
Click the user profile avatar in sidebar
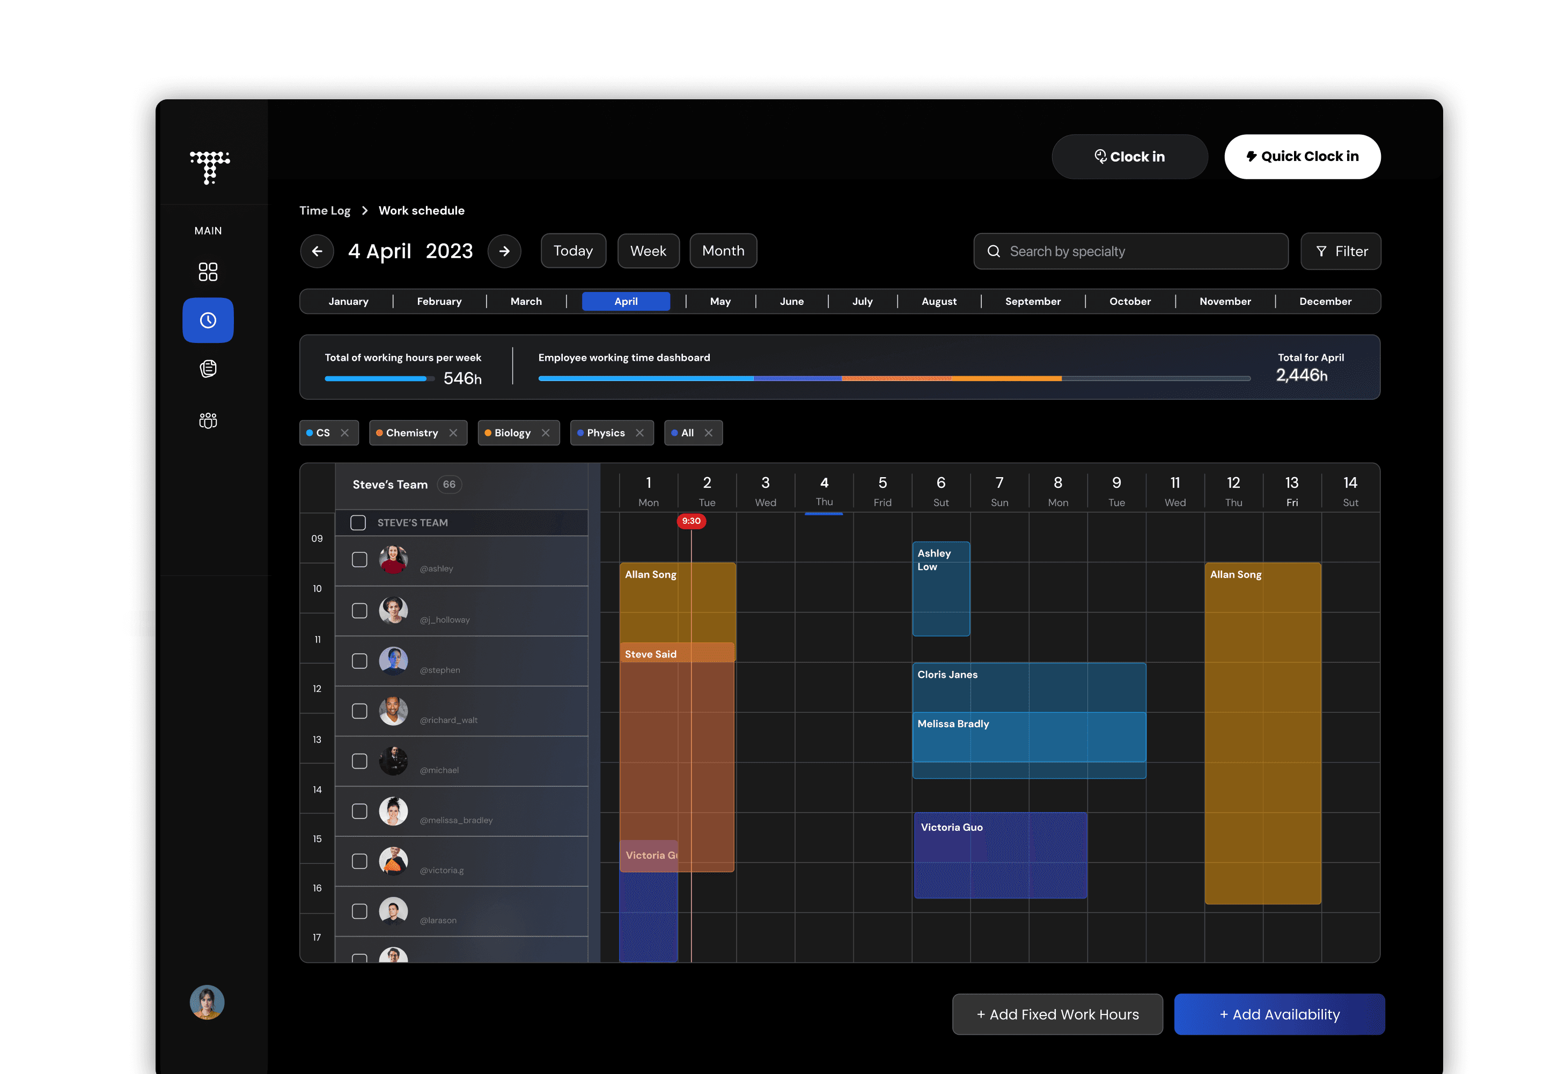coord(207,1002)
